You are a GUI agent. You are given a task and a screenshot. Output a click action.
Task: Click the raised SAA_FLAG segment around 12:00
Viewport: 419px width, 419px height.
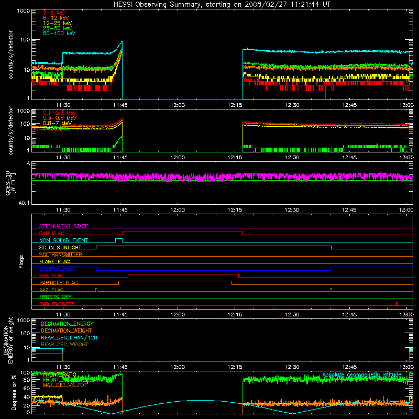pyautogui.click(x=183, y=274)
